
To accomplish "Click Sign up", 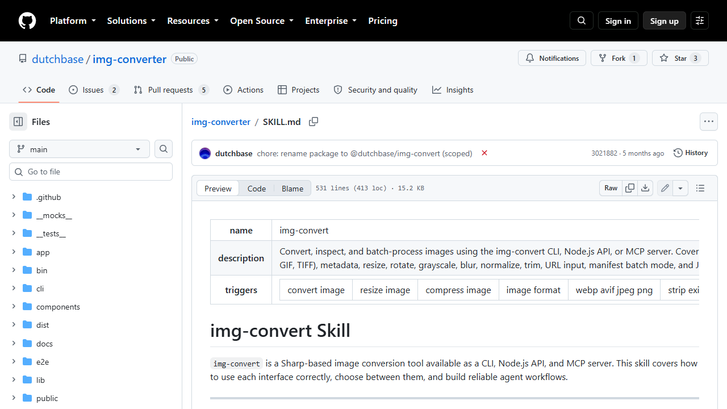I will click(665, 20).
